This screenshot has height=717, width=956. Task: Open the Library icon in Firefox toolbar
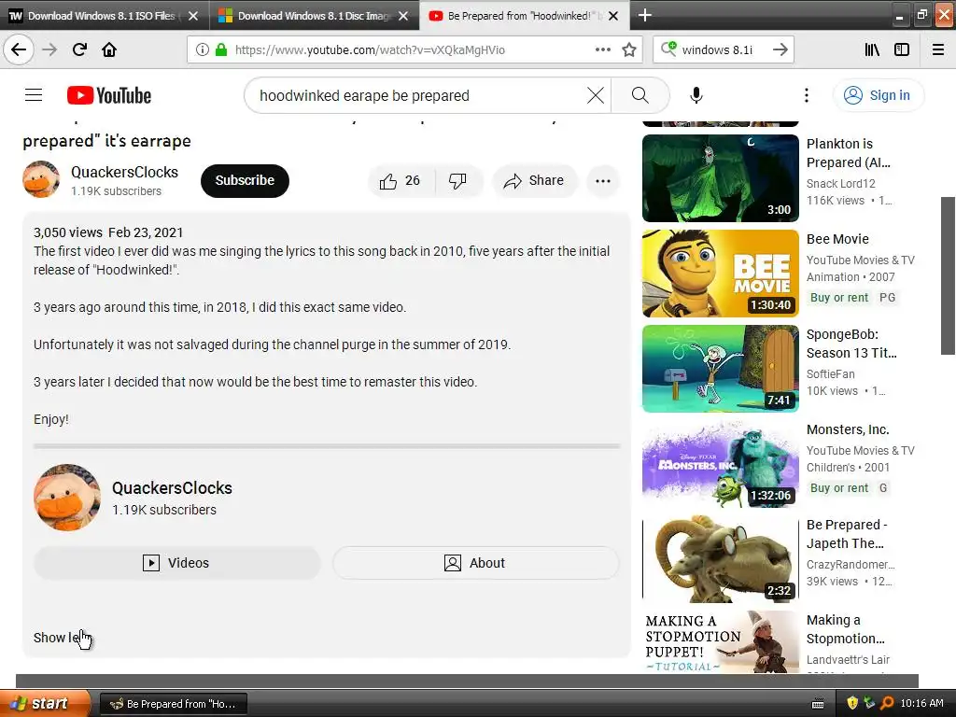click(872, 49)
